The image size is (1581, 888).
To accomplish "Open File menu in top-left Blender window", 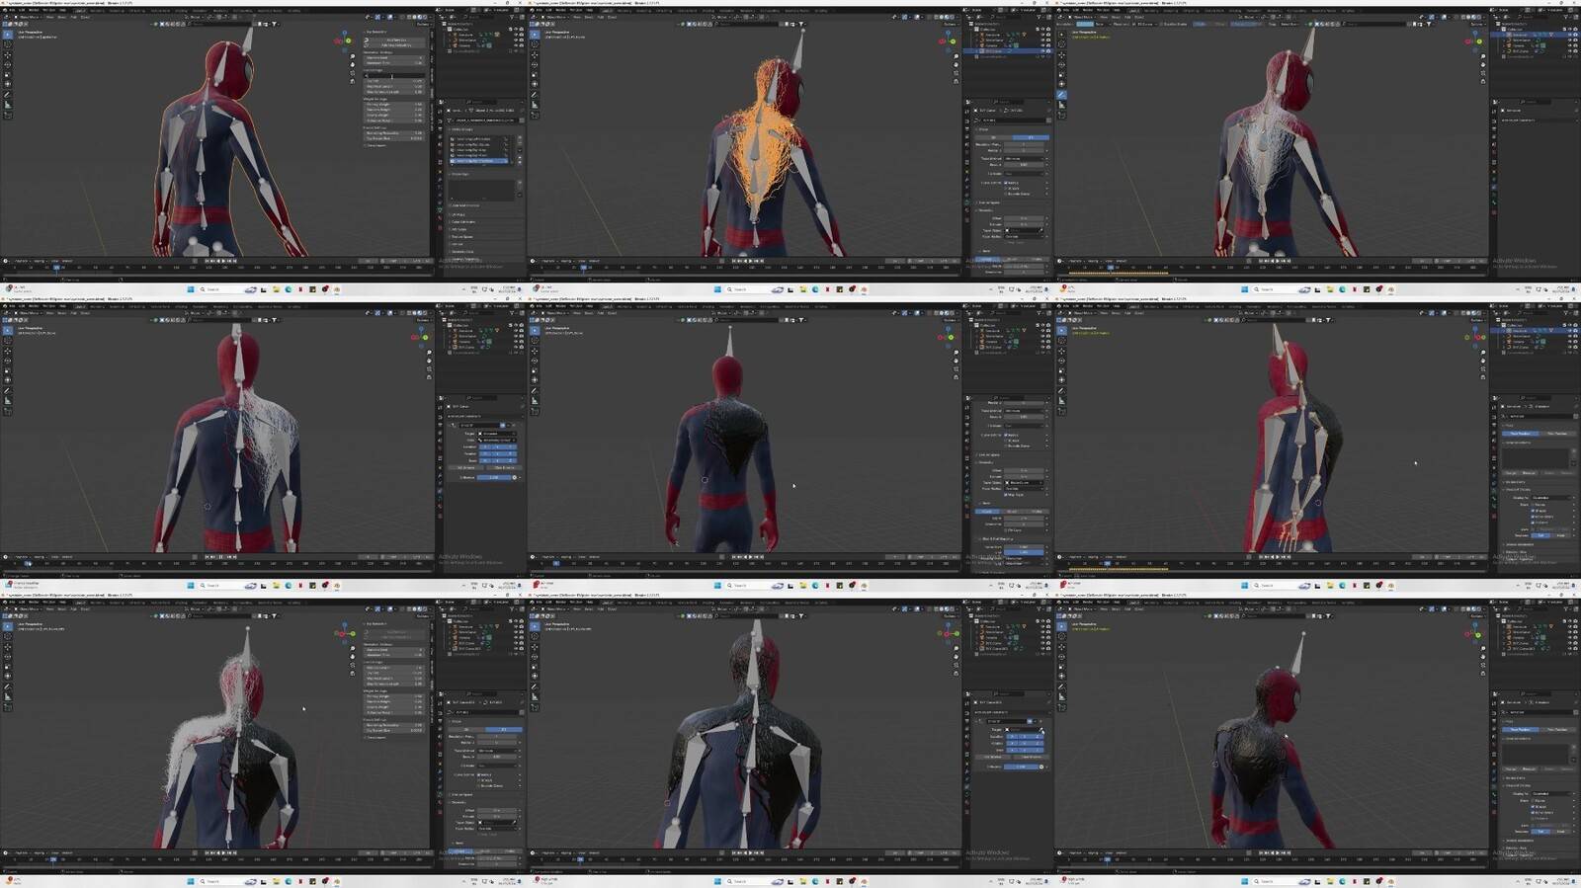I will tap(12, 10).
